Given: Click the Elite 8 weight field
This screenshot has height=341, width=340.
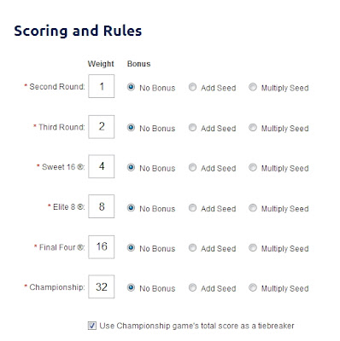Looking at the screenshot, I should pos(102,206).
